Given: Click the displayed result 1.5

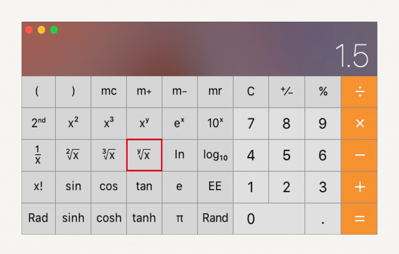Looking at the screenshot, I should pos(352,56).
